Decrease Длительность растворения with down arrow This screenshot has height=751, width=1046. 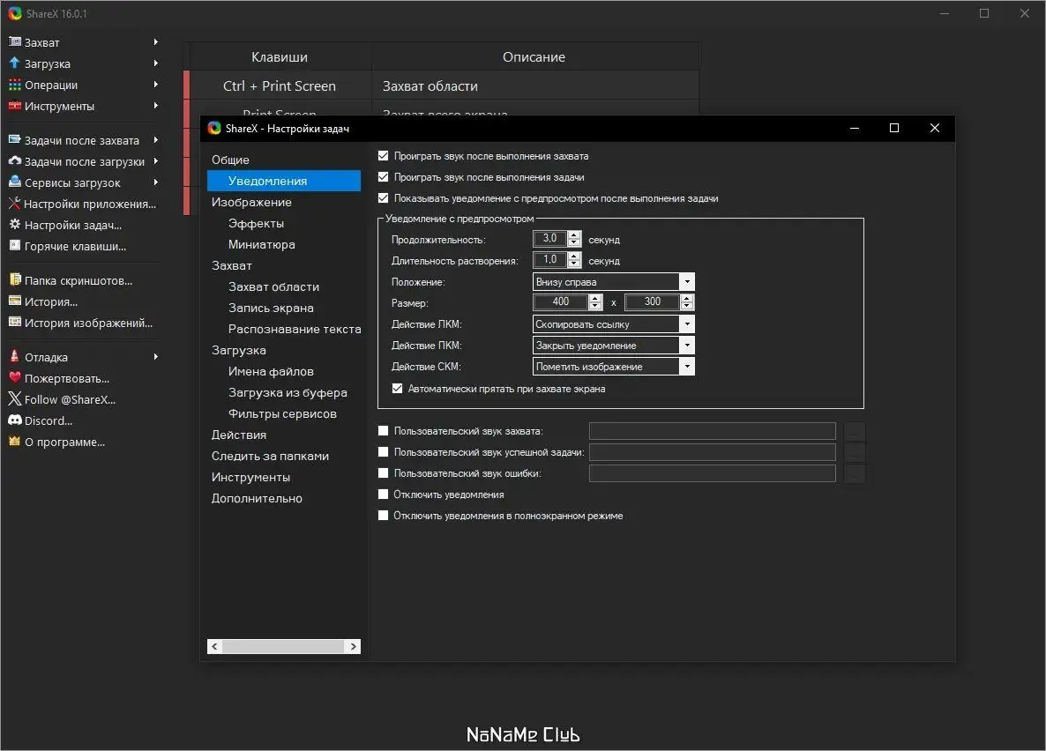pos(574,264)
